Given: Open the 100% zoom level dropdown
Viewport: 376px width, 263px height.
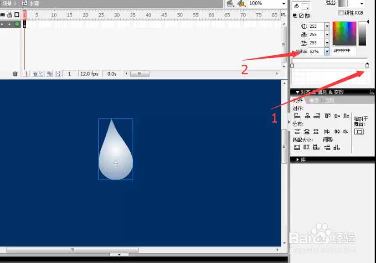Looking at the screenshot, I should coord(283,3).
